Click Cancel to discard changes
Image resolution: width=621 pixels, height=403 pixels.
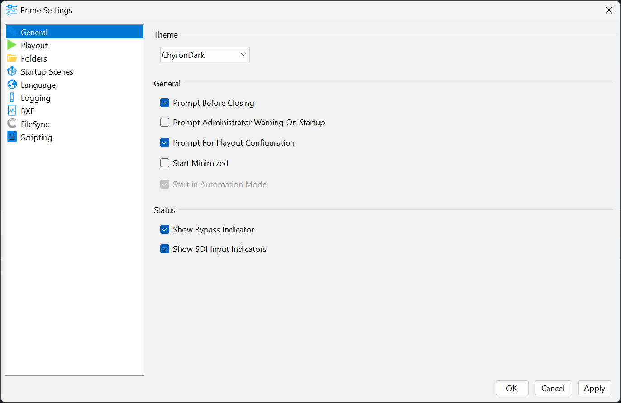click(x=553, y=388)
